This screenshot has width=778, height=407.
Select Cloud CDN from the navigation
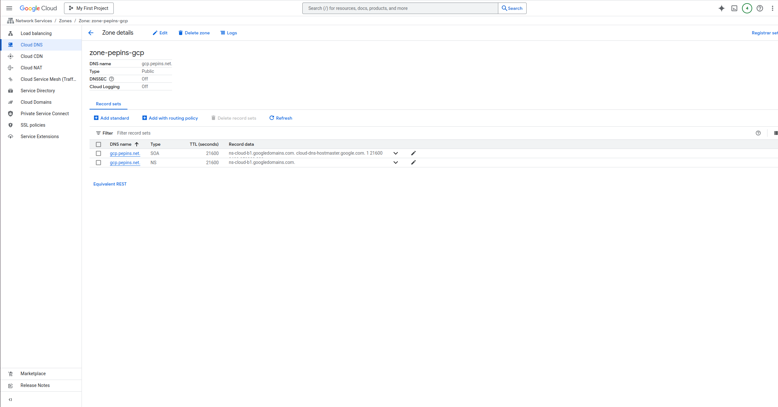32,56
